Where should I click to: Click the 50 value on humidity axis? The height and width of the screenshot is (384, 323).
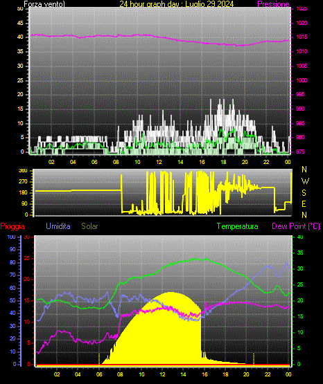(12, 300)
